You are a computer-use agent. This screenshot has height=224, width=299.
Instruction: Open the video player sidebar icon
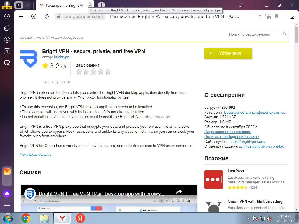(7, 40)
